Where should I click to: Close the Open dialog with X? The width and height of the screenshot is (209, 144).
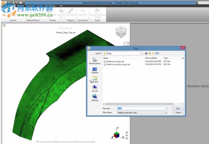click(183, 48)
